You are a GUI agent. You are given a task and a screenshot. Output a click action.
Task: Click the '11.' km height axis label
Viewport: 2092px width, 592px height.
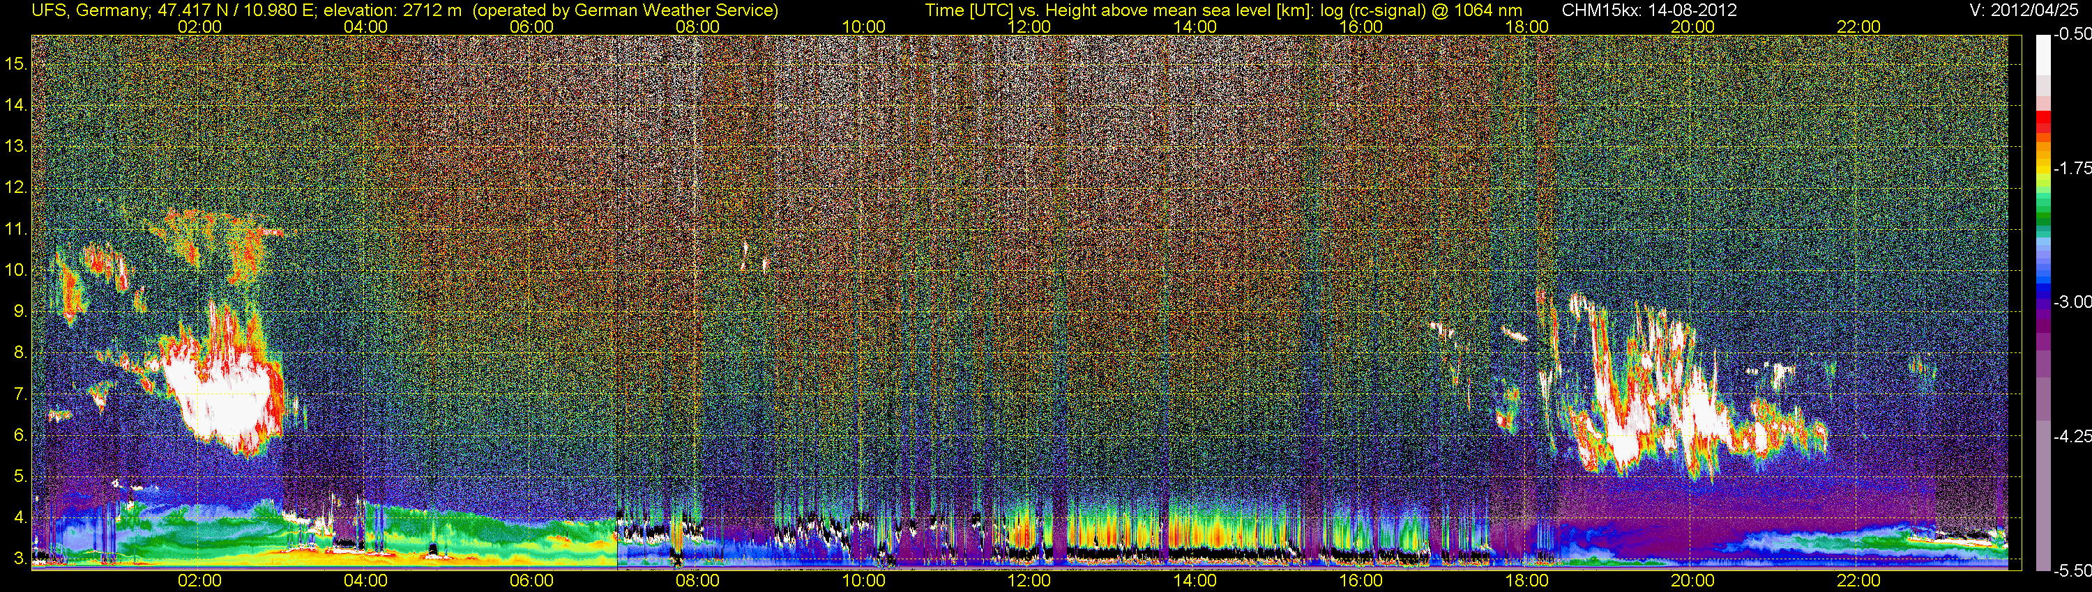(x=15, y=230)
